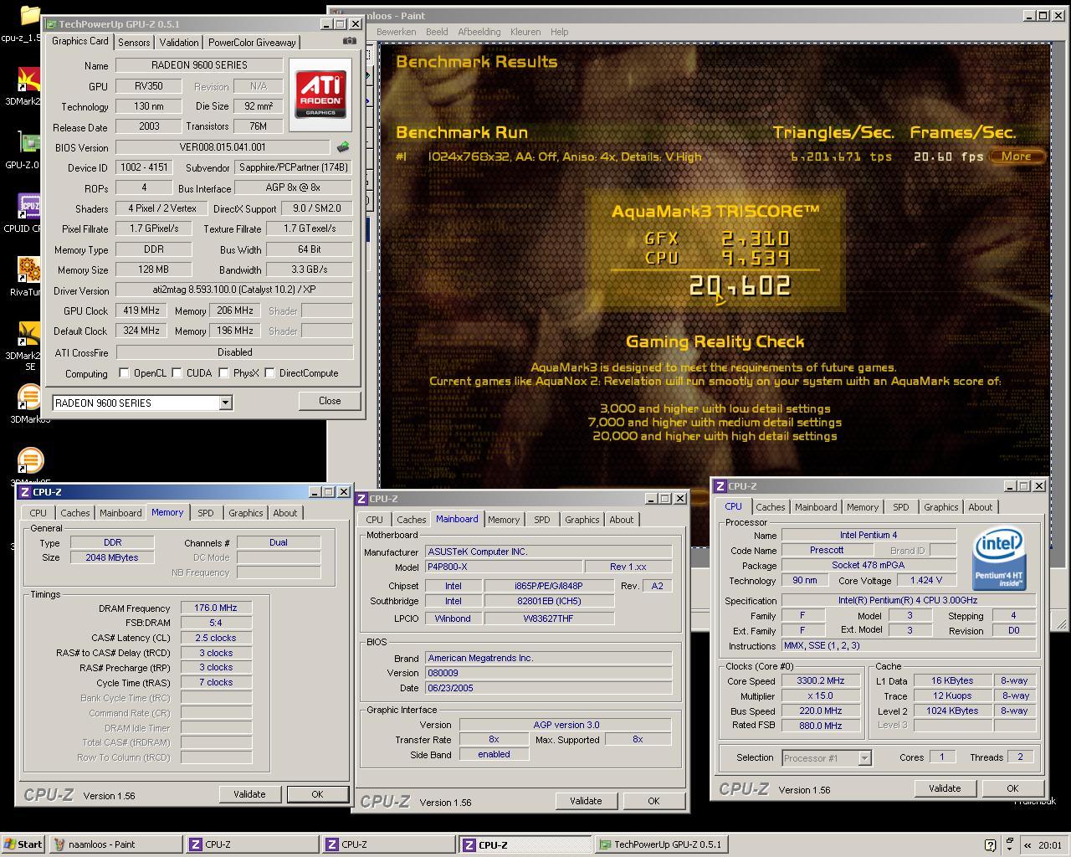1071x857 pixels.
Task: Open the RADEON 9600 SERIES card dropdown
Action: [x=225, y=403]
